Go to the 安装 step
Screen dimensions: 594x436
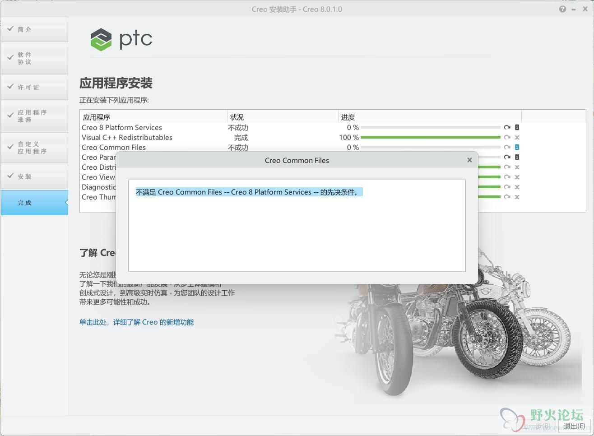pos(34,176)
